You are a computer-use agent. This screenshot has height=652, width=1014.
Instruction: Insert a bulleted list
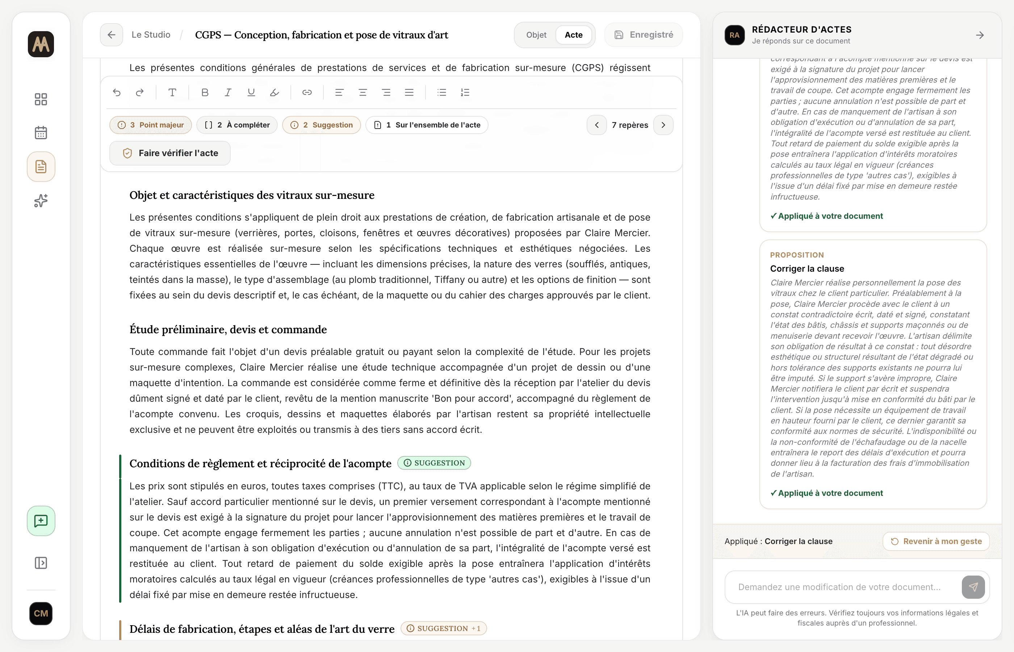pos(442,92)
